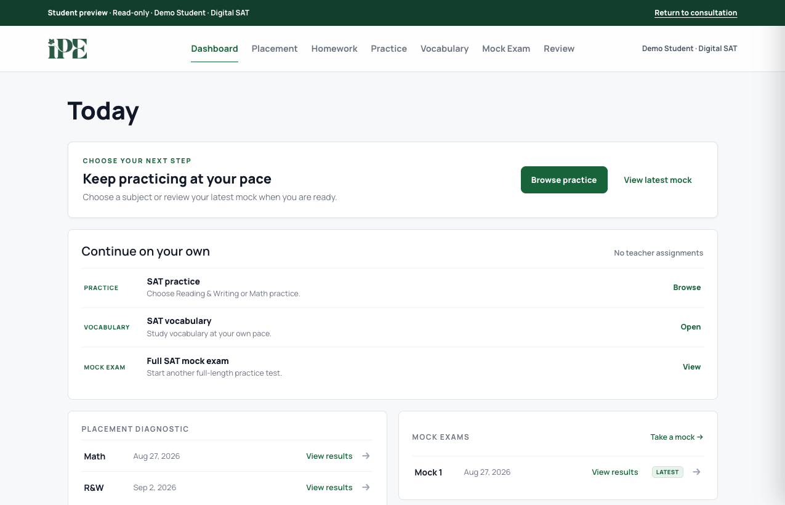Click arrow icon next to R&W View results
Screen dimensions: 785x505
point(366,488)
